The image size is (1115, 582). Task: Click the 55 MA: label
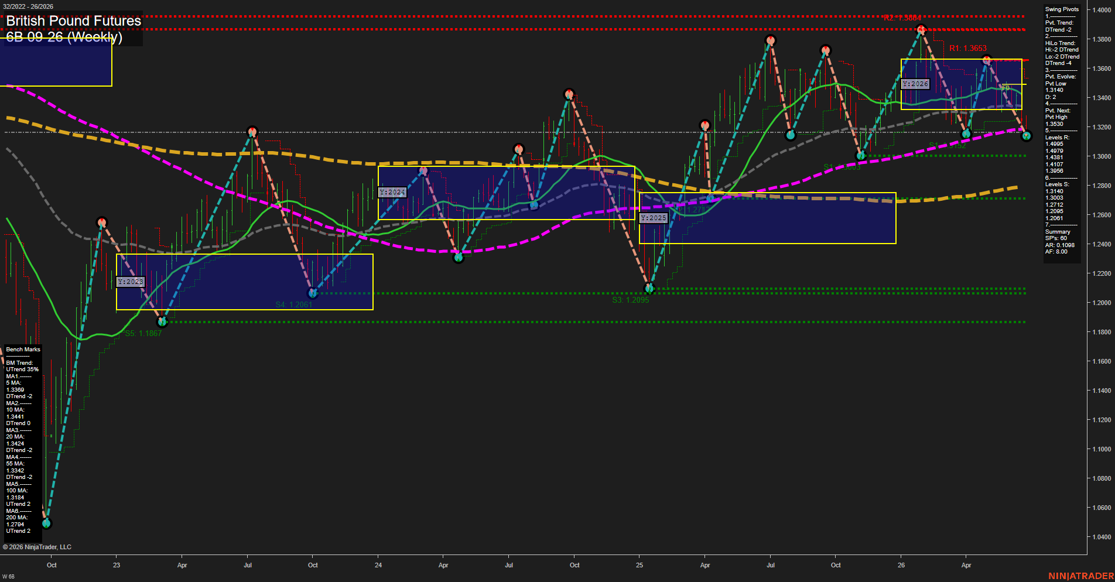point(15,464)
